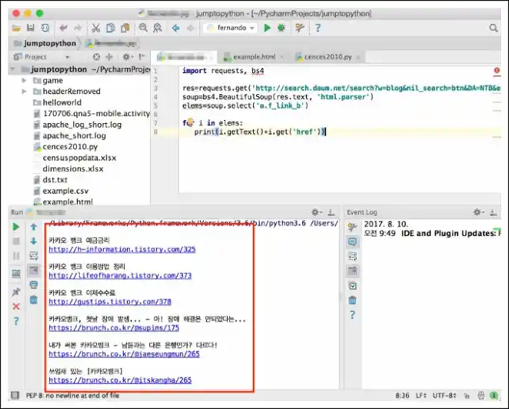Open the gustips.tistory.com/378 link
This screenshot has width=509, height=409.
click(x=110, y=302)
